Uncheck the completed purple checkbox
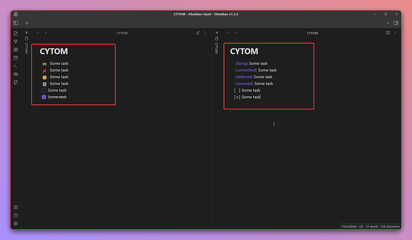This screenshot has height=240, width=412. click(x=44, y=97)
